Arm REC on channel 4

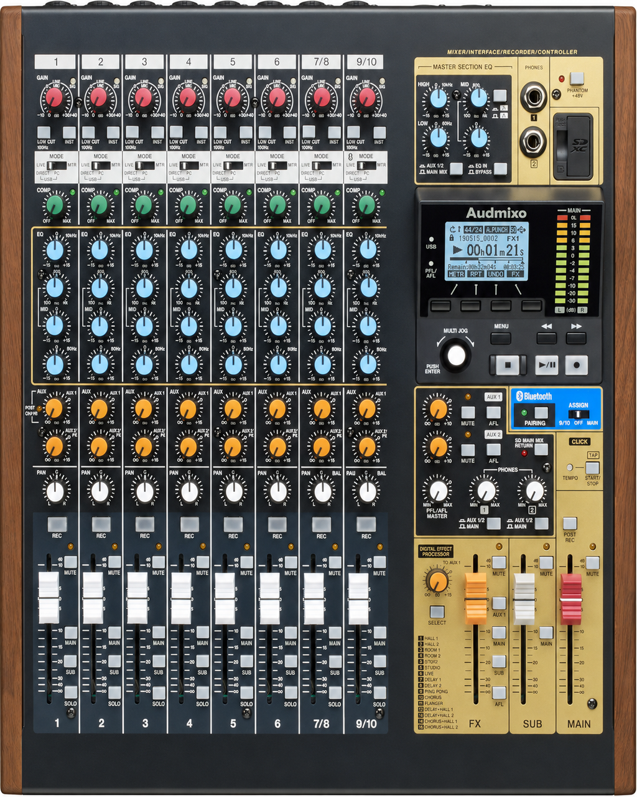[x=189, y=524]
